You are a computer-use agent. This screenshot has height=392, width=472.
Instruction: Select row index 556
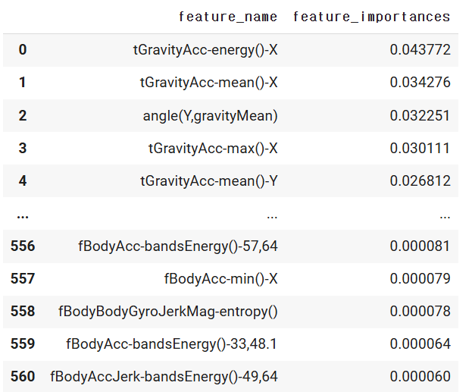coord(23,246)
